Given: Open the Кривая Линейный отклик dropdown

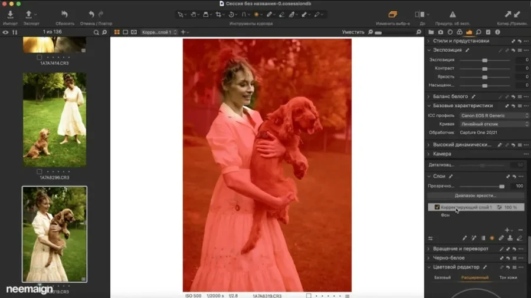Looking at the screenshot, I should click(494, 124).
